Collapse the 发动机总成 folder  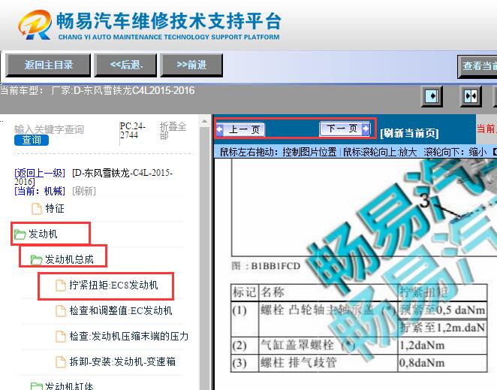coord(69,259)
